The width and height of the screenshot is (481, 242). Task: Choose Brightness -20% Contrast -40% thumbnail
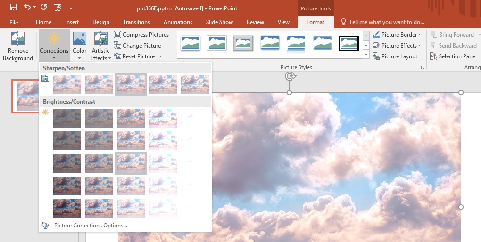[x=99, y=118]
